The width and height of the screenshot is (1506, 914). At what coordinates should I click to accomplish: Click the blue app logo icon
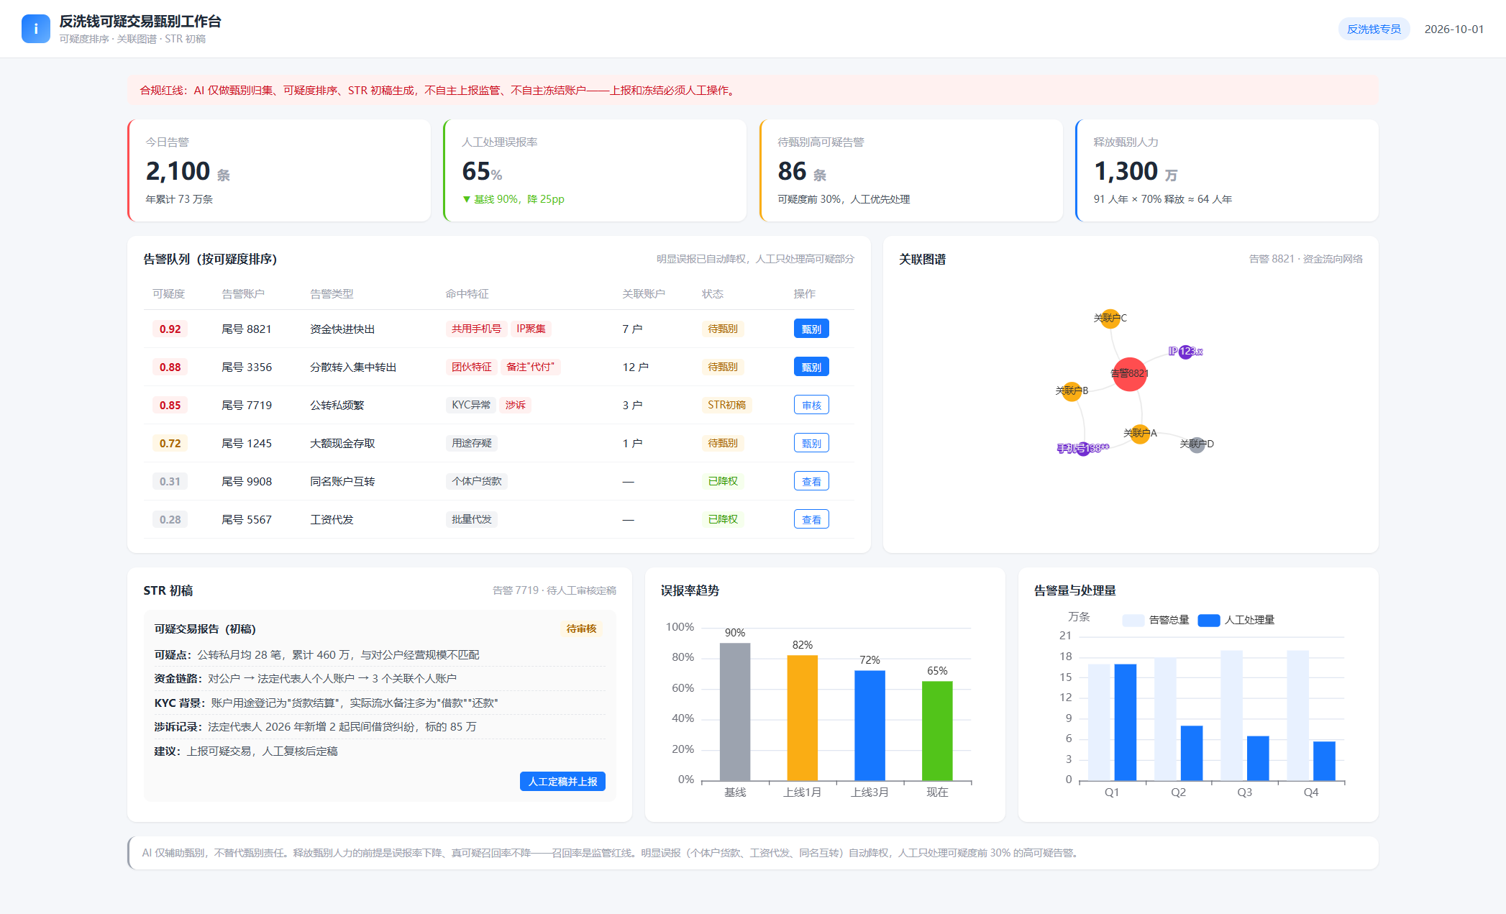coord(36,29)
